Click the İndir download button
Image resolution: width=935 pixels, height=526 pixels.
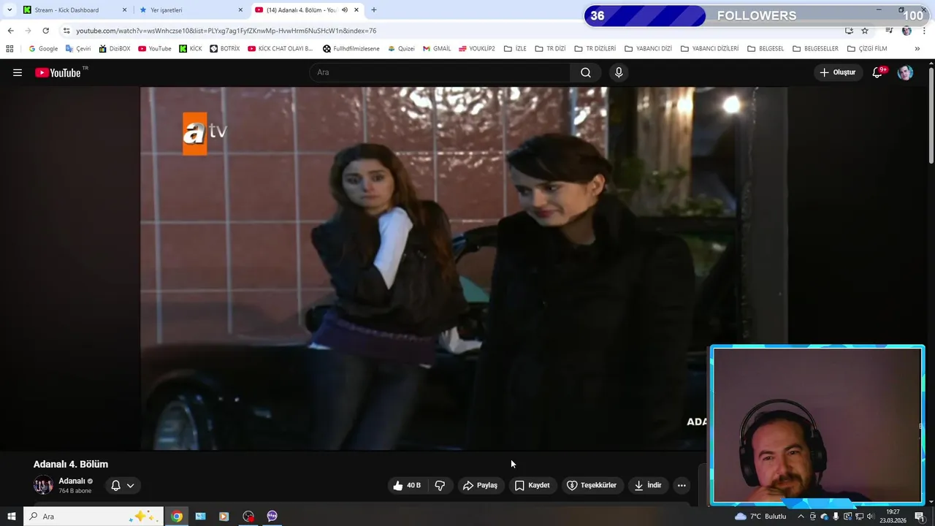point(647,485)
